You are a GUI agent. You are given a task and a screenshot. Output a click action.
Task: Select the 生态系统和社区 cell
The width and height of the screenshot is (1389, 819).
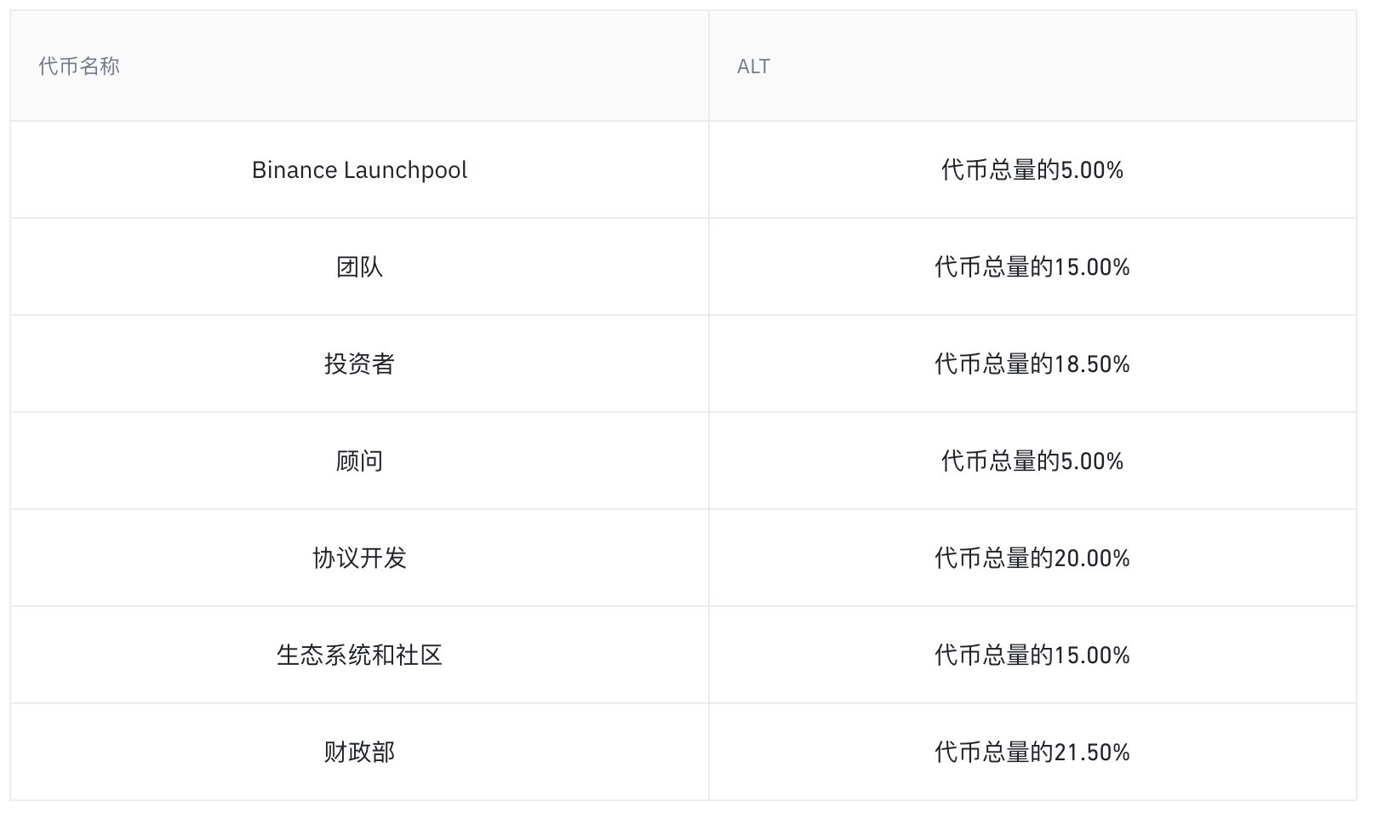[360, 655]
